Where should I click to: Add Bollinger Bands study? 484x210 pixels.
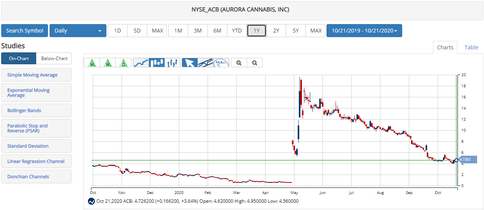pos(36,111)
